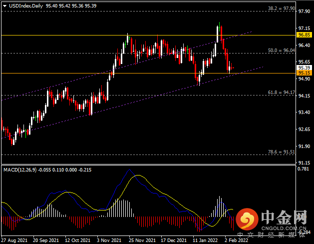Image resolution: width=314 pixels, height=244 pixels.
Task: Select the USDIndex,Daily chart title text
Action: point(26,6)
